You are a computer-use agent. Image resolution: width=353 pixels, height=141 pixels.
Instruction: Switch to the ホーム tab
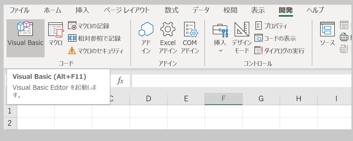(x=52, y=10)
